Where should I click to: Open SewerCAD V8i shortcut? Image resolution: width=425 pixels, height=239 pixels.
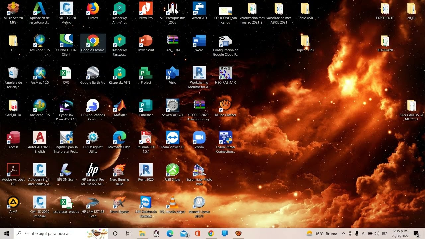[x=173, y=108]
